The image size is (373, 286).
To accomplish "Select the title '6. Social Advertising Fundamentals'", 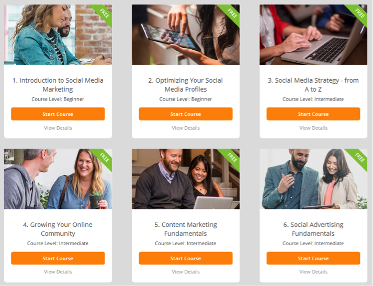I will 313,229.
